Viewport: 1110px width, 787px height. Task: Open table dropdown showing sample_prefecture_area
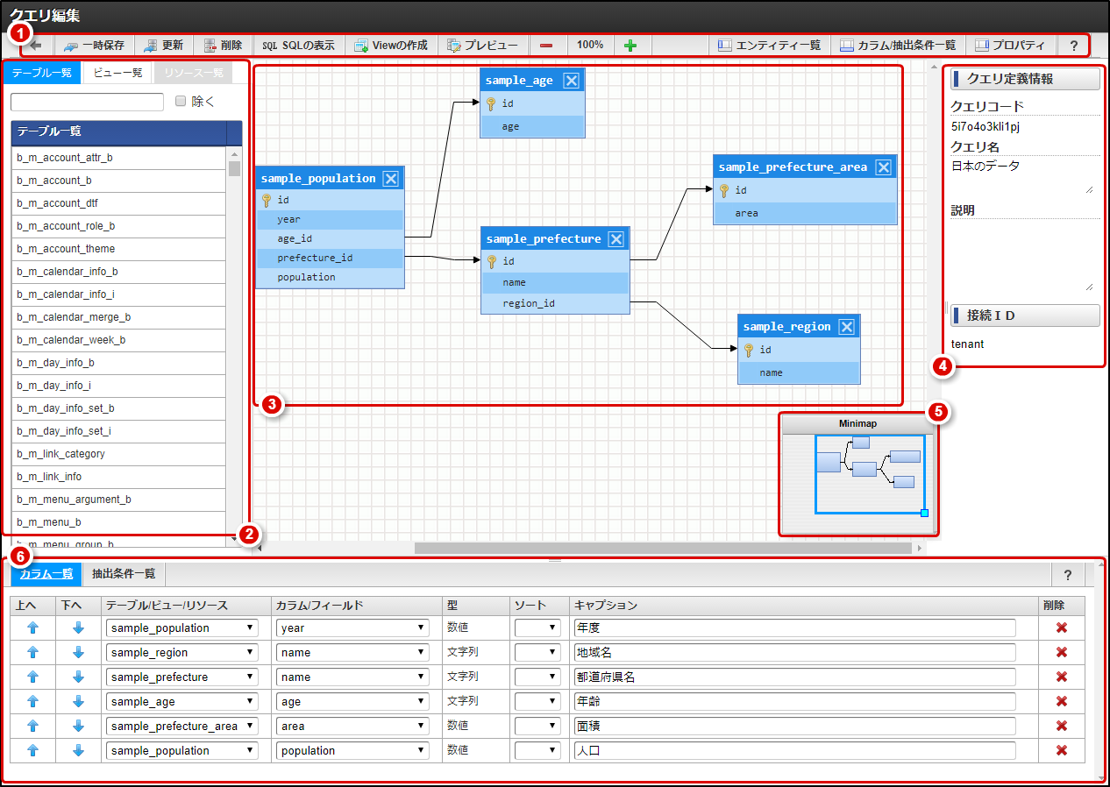point(182,726)
